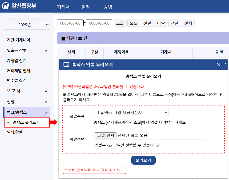This screenshot has height=180, width=229.
Task: Click 오늘 업로드된 엑셀 전표 취소하기 button
Action: click(x=94, y=170)
